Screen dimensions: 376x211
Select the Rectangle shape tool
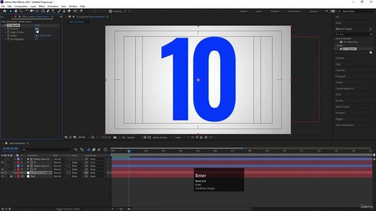coord(43,11)
